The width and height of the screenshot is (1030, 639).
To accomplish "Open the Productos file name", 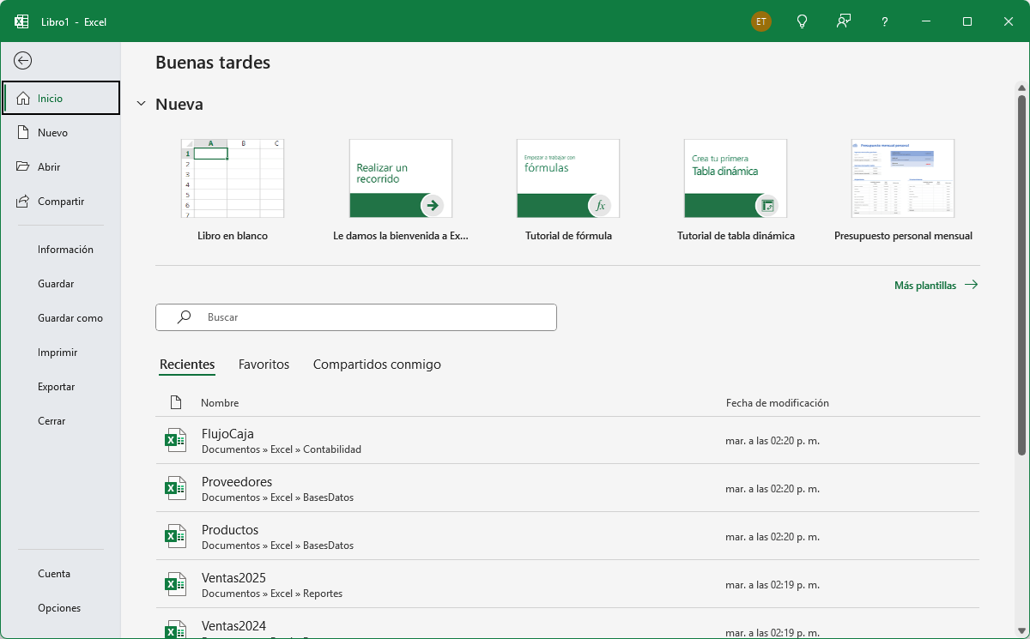I will [x=230, y=529].
